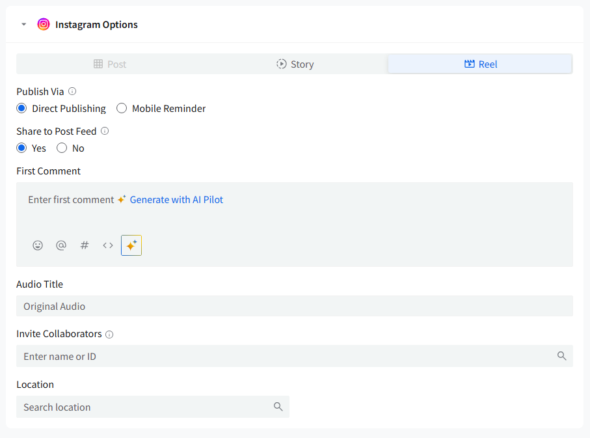Image resolution: width=590 pixels, height=438 pixels.
Task: Focus the Audio Title input field
Action: point(294,306)
